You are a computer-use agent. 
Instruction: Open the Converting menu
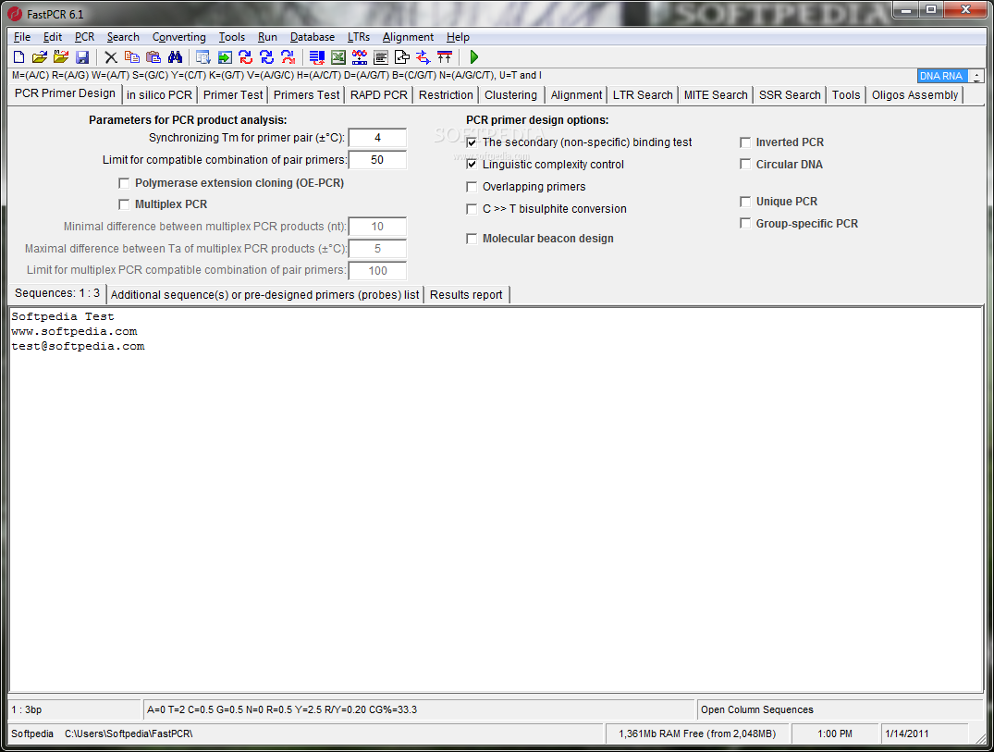(178, 37)
